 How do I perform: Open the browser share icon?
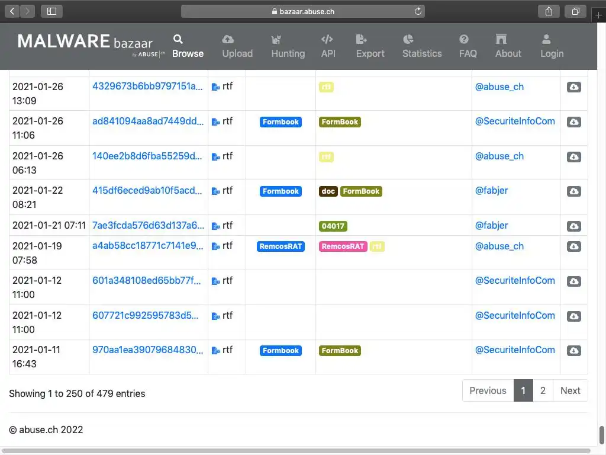549,11
